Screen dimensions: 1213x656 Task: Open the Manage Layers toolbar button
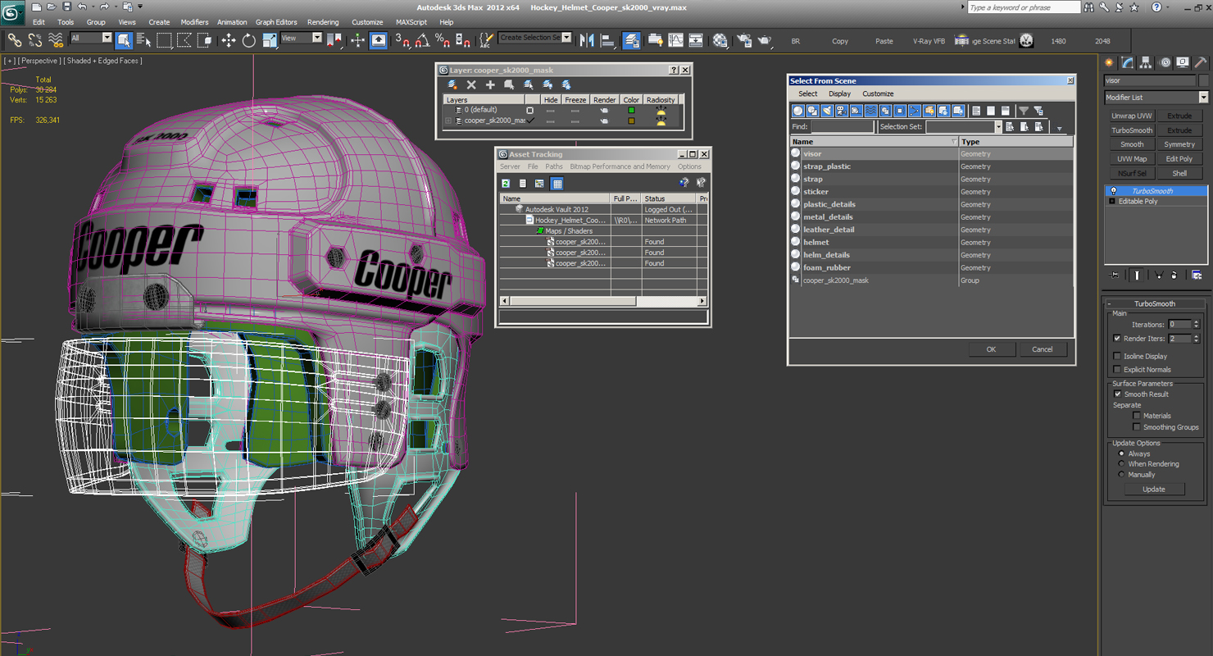[631, 40]
